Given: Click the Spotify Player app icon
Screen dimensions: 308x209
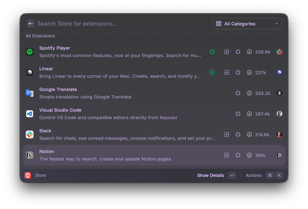Looking at the screenshot, I should click(x=30, y=52).
